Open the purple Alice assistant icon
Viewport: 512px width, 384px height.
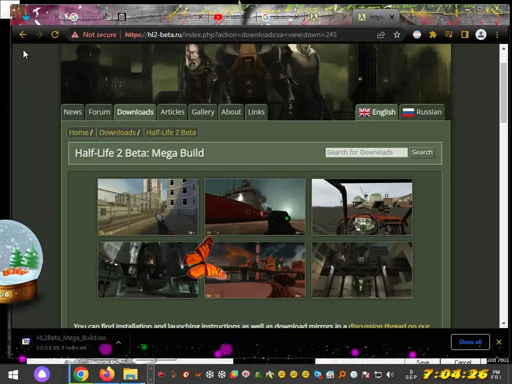(x=42, y=374)
